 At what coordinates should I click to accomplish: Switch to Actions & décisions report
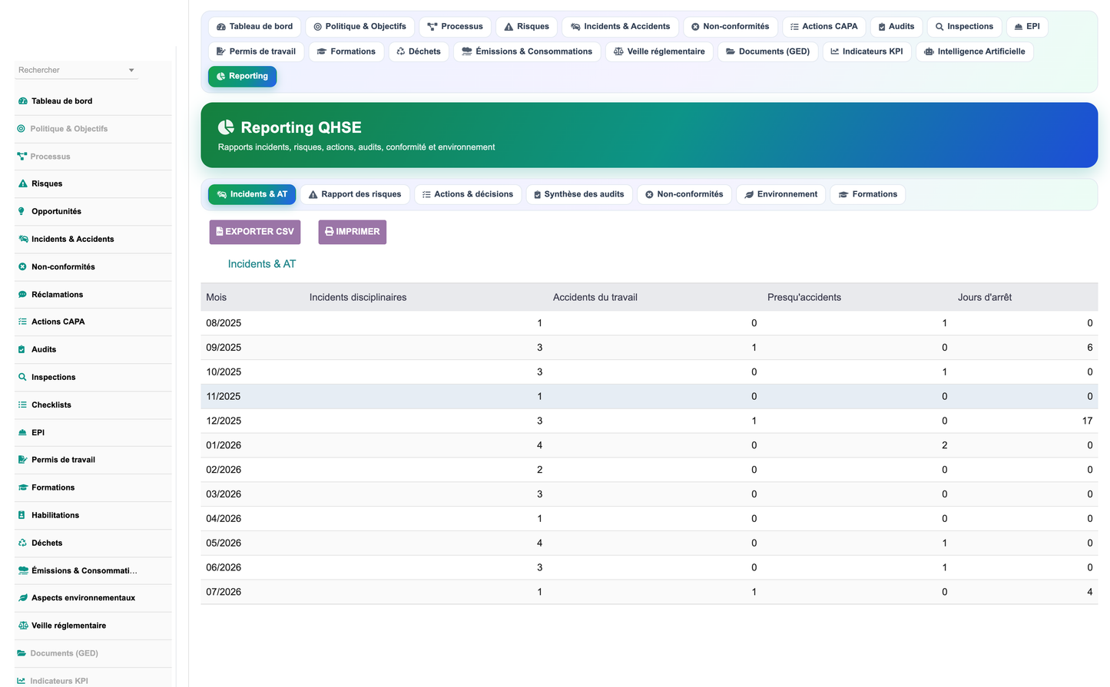[467, 194]
